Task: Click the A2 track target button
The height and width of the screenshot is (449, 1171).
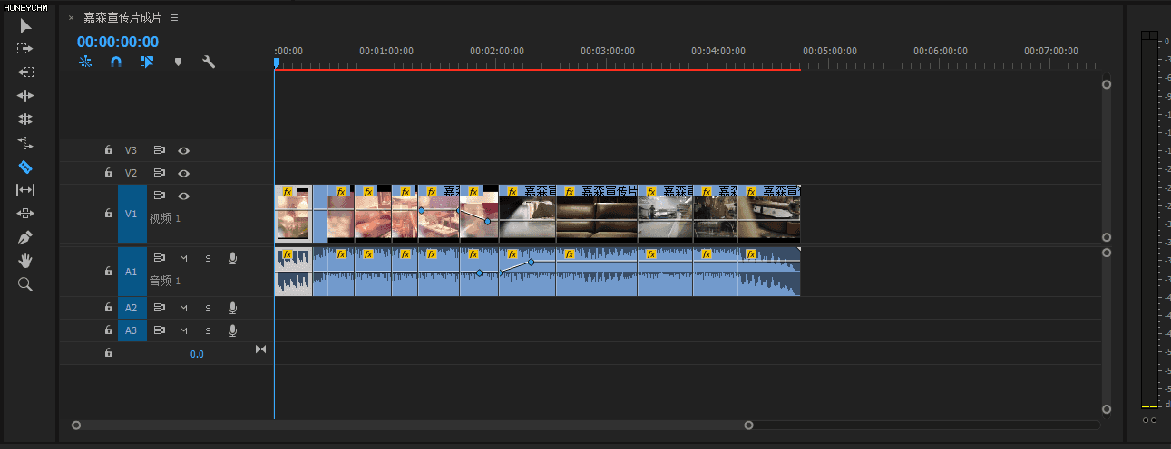Action: [132, 308]
